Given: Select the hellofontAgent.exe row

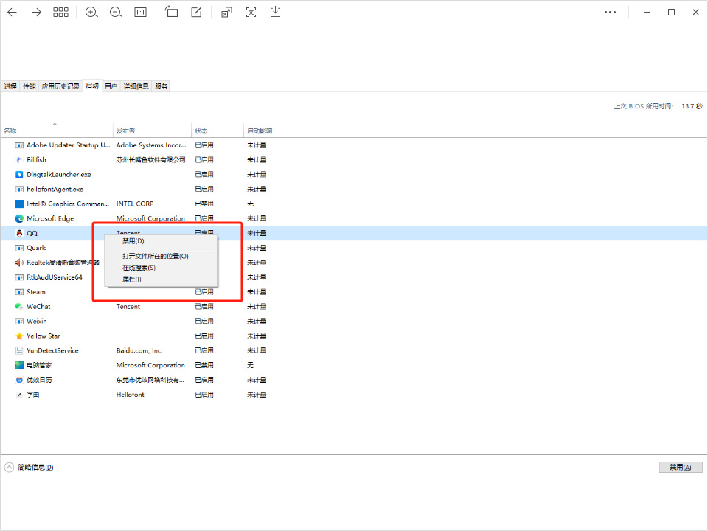Looking at the screenshot, I should pyautogui.click(x=354, y=190).
